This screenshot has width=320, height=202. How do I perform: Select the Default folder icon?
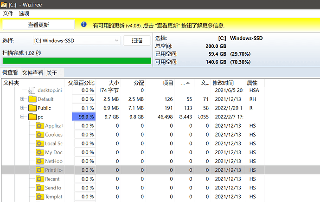coord(32,99)
